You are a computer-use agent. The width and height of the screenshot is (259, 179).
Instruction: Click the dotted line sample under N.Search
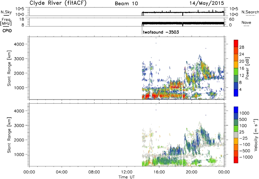click(250, 16)
